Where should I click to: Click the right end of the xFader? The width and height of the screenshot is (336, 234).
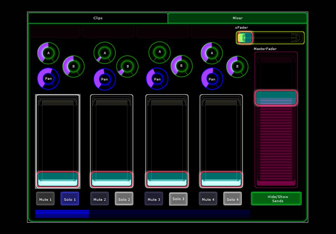[298, 38]
